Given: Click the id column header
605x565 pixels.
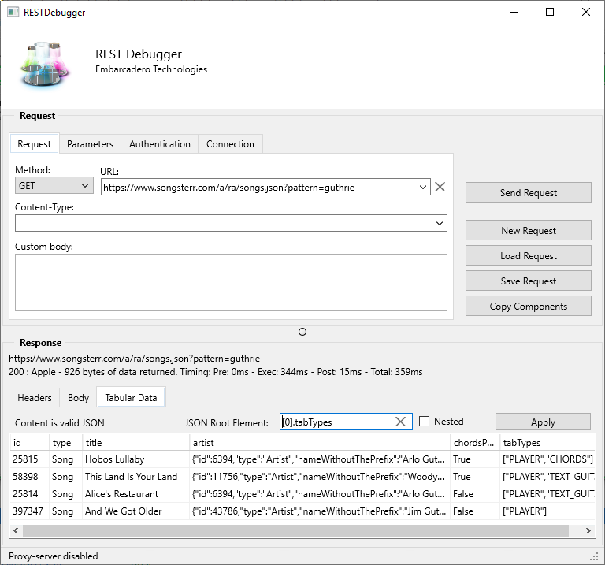Looking at the screenshot, I should [x=29, y=442].
